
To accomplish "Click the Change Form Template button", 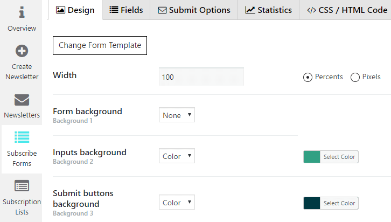I will [x=100, y=45].
